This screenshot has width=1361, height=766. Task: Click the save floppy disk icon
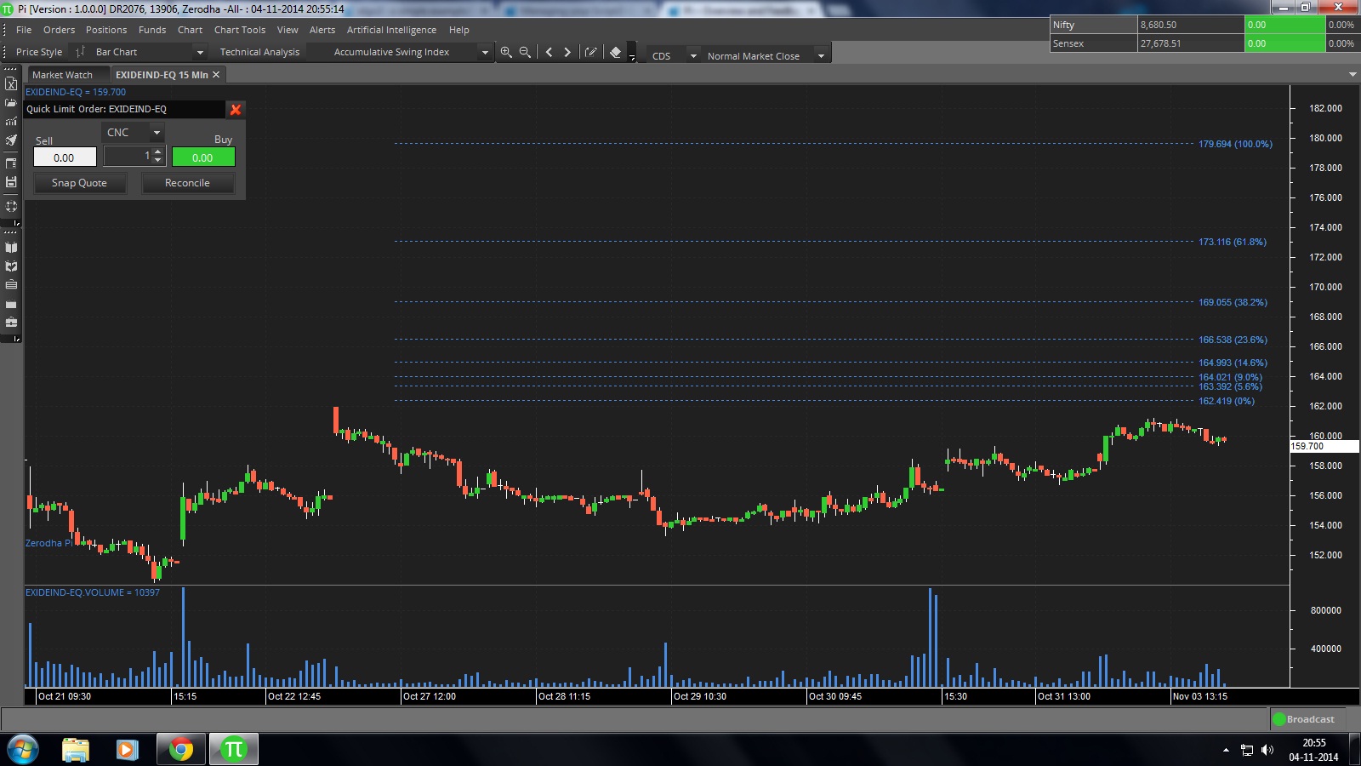pos(11,182)
